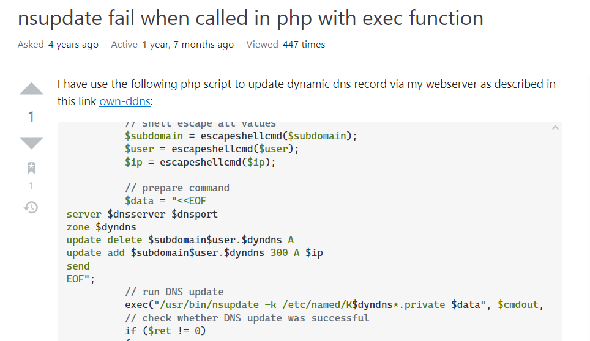Click the 'if ($ret != 0)' code line

[165, 331]
